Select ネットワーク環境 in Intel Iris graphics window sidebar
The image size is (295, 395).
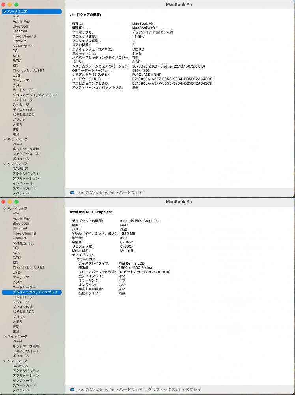[x=26, y=346]
